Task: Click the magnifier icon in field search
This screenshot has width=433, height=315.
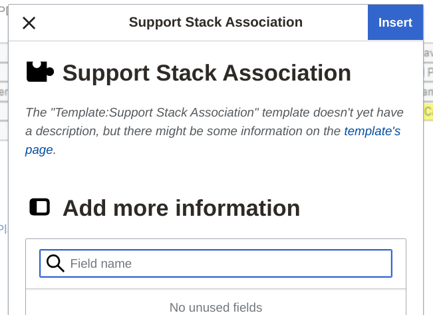Action: click(x=56, y=263)
